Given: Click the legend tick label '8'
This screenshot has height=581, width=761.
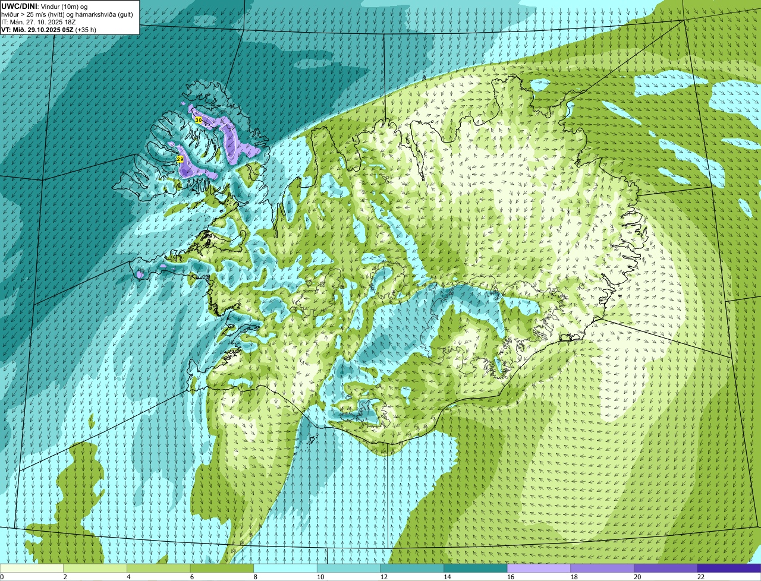Looking at the screenshot, I should (x=255, y=577).
